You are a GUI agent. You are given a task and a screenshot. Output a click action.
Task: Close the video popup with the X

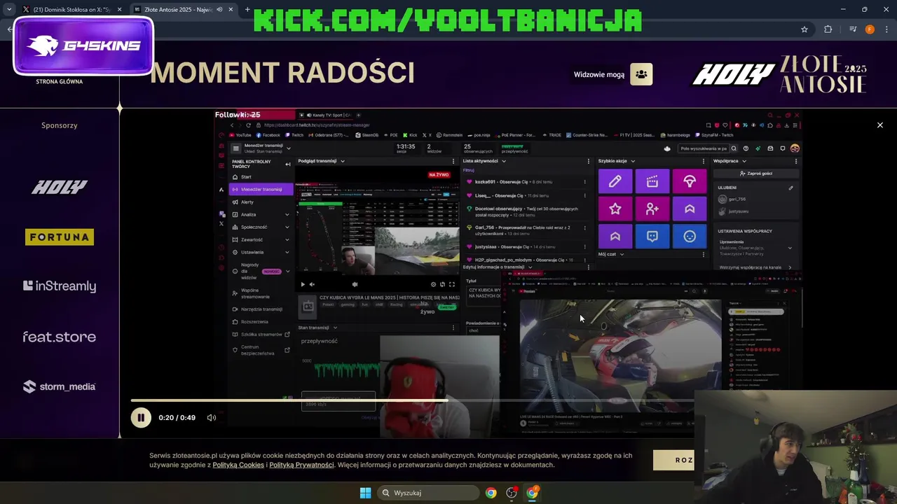click(x=880, y=125)
